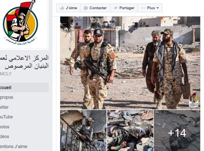The width and height of the screenshot is (204, 151).
Task: Click the watermark logo on main photo
Action: [194, 99]
